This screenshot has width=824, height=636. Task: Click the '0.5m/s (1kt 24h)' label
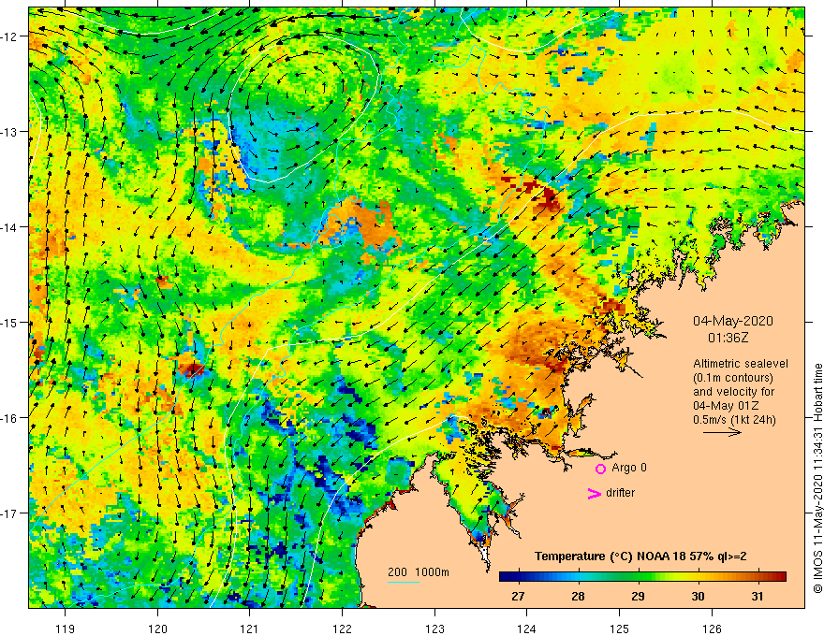(x=734, y=420)
